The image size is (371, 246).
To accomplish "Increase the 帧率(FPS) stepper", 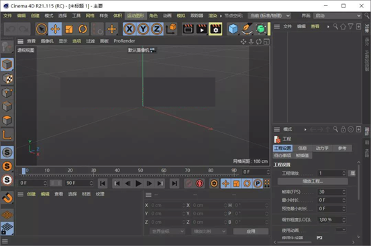I will pos(344,190).
